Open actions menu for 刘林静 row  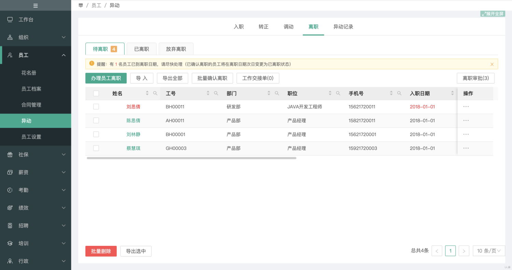tap(466, 134)
